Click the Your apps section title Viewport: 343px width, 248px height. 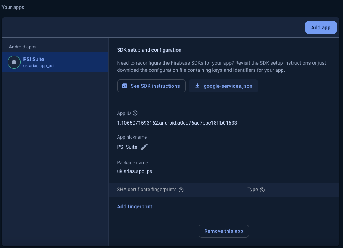[x=13, y=7]
